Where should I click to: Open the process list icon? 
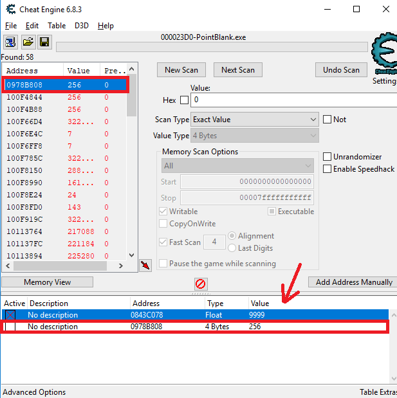coord(10,42)
